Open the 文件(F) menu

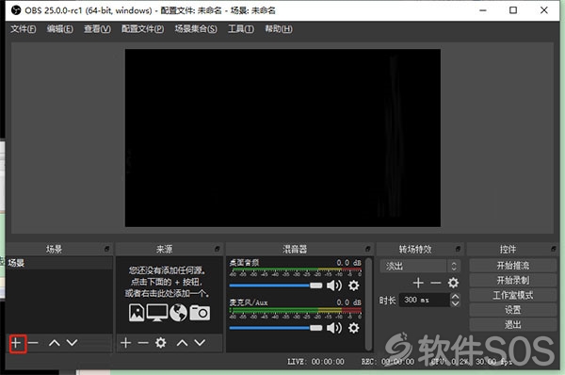coord(24,29)
